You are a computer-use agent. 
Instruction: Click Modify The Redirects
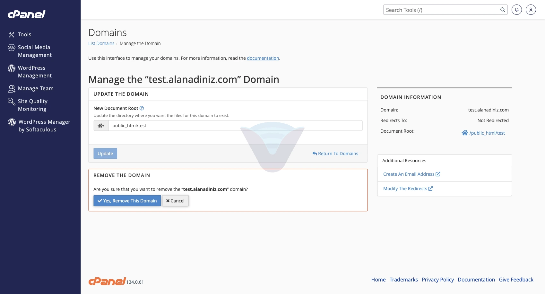(x=405, y=189)
